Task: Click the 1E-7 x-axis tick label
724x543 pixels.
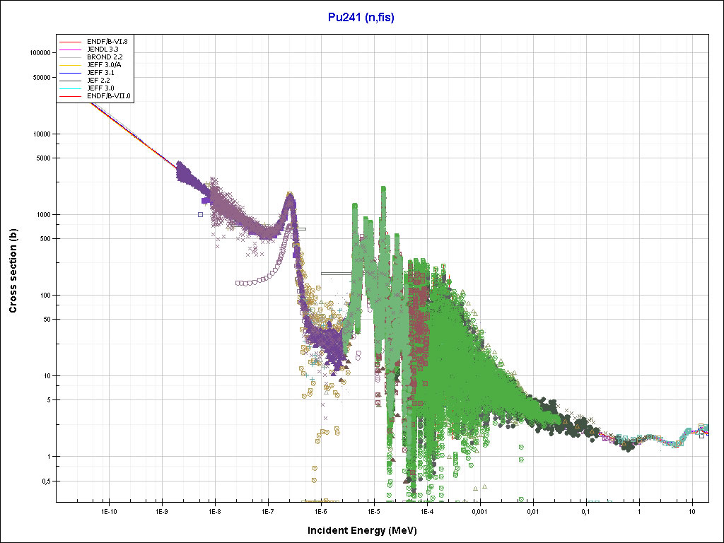Action: tap(268, 510)
